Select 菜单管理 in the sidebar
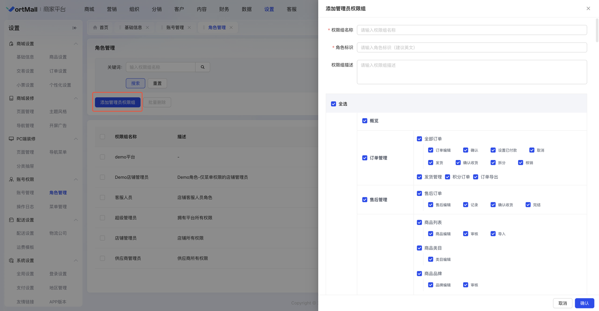The height and width of the screenshot is (311, 599). point(58,207)
